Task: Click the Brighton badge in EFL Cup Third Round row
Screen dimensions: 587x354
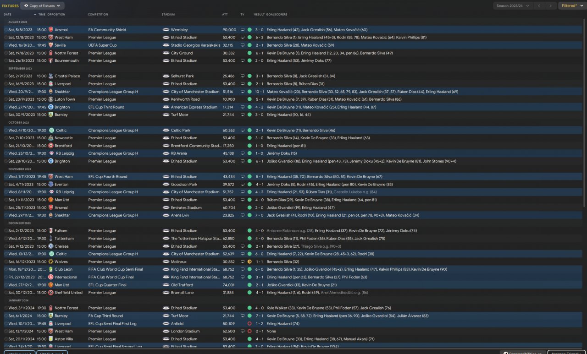Action: click(51, 107)
